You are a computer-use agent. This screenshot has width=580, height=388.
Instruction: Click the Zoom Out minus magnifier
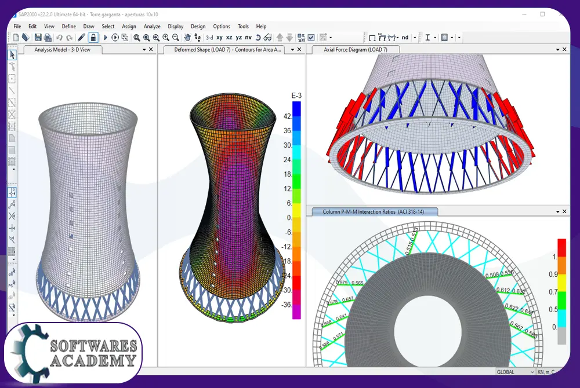coord(176,37)
